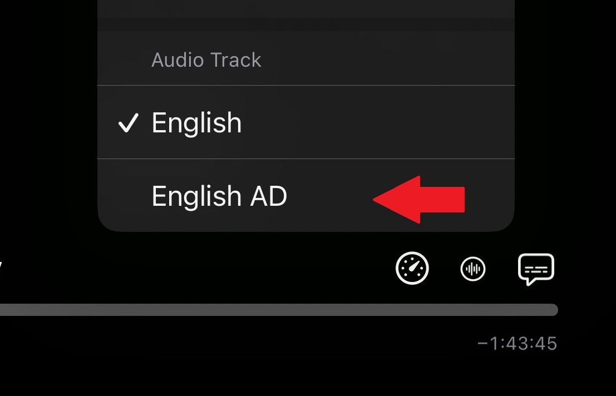Click the remaining time -1:43:45 label
This screenshot has width=616, height=396.
coord(517,343)
